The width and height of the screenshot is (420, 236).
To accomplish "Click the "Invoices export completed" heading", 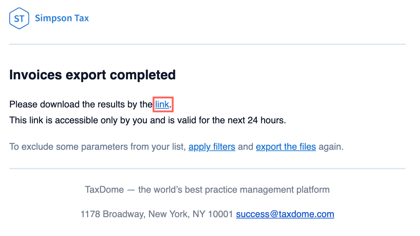I will [92, 75].
